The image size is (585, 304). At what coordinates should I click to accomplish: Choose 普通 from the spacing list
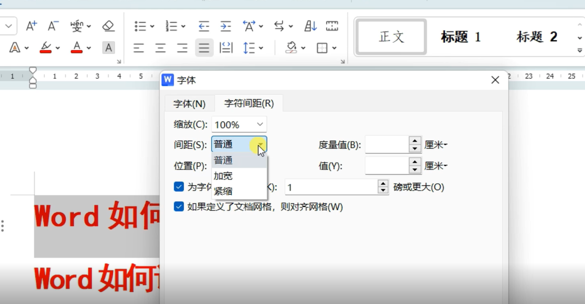pos(239,160)
